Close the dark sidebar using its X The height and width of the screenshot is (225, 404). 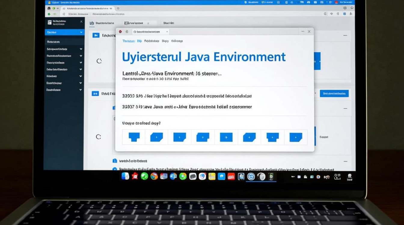pyautogui.click(x=81, y=22)
